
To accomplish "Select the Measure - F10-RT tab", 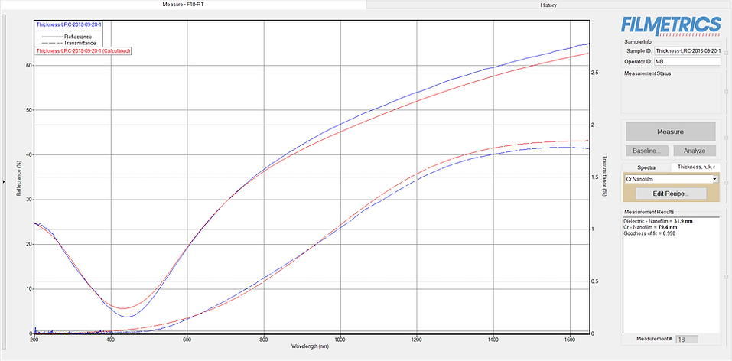I will (x=184, y=5).
